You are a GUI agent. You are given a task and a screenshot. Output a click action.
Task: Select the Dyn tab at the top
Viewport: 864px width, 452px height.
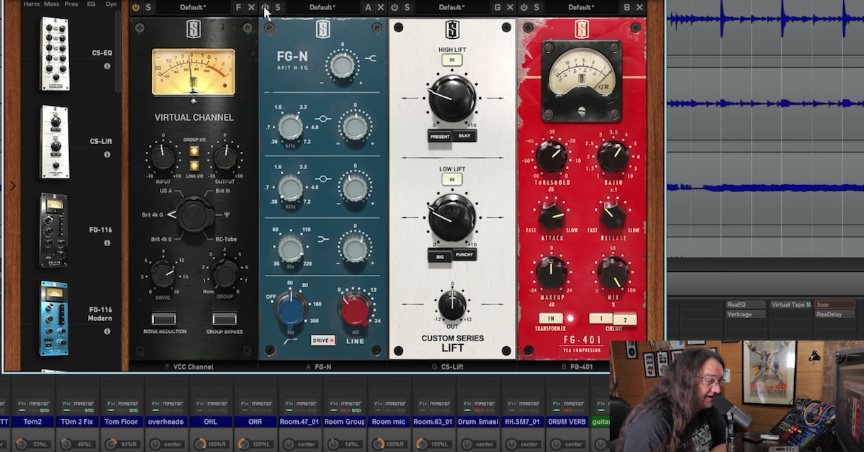pos(110,4)
